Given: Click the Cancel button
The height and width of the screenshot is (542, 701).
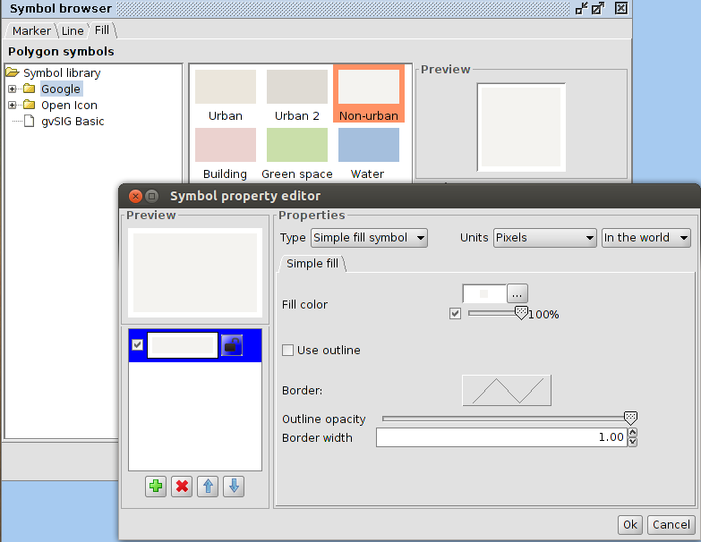Looking at the screenshot, I should click(x=671, y=525).
